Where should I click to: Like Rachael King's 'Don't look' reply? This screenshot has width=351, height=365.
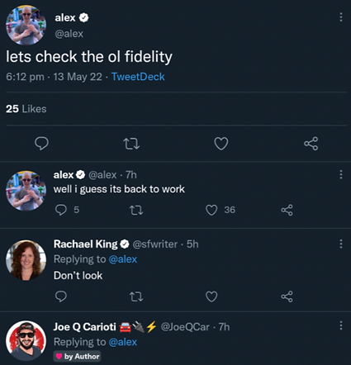[x=211, y=296]
